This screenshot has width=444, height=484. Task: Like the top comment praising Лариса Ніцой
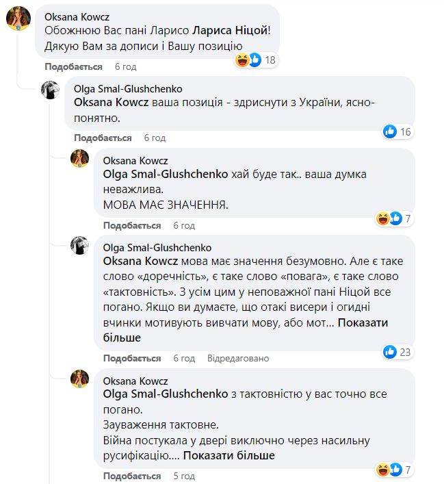pyautogui.click(x=73, y=66)
